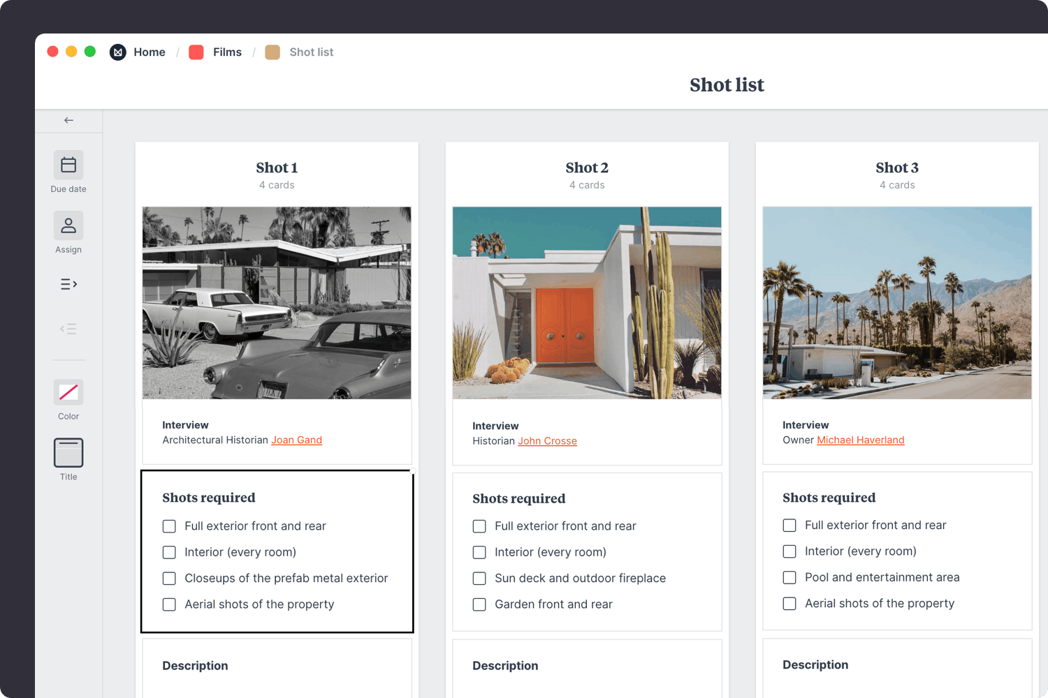
Task: Select the Assign icon in the sidebar
Action: pos(68,225)
